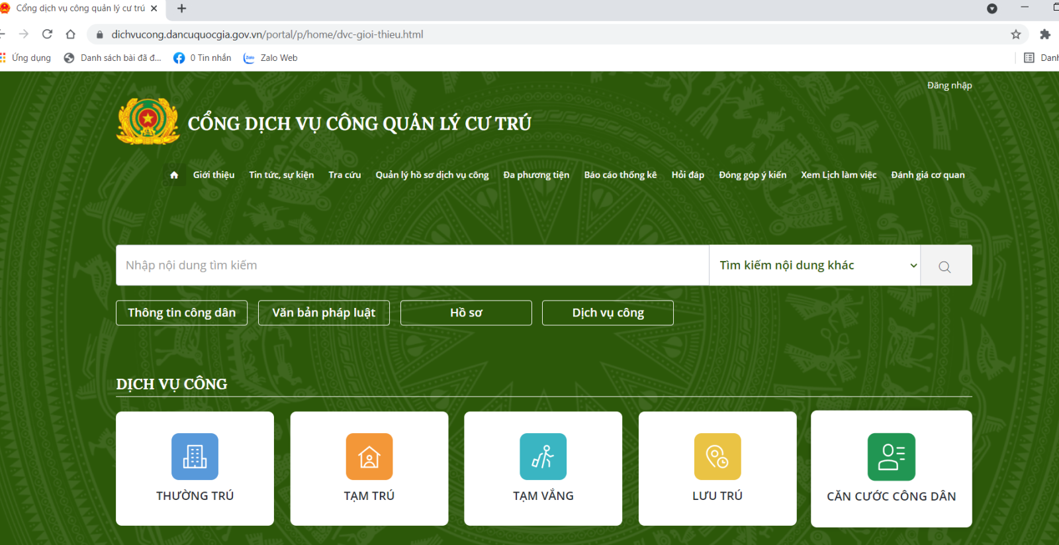Select the 'Thông tin công dân' button
This screenshot has width=1059, height=545.
click(181, 313)
